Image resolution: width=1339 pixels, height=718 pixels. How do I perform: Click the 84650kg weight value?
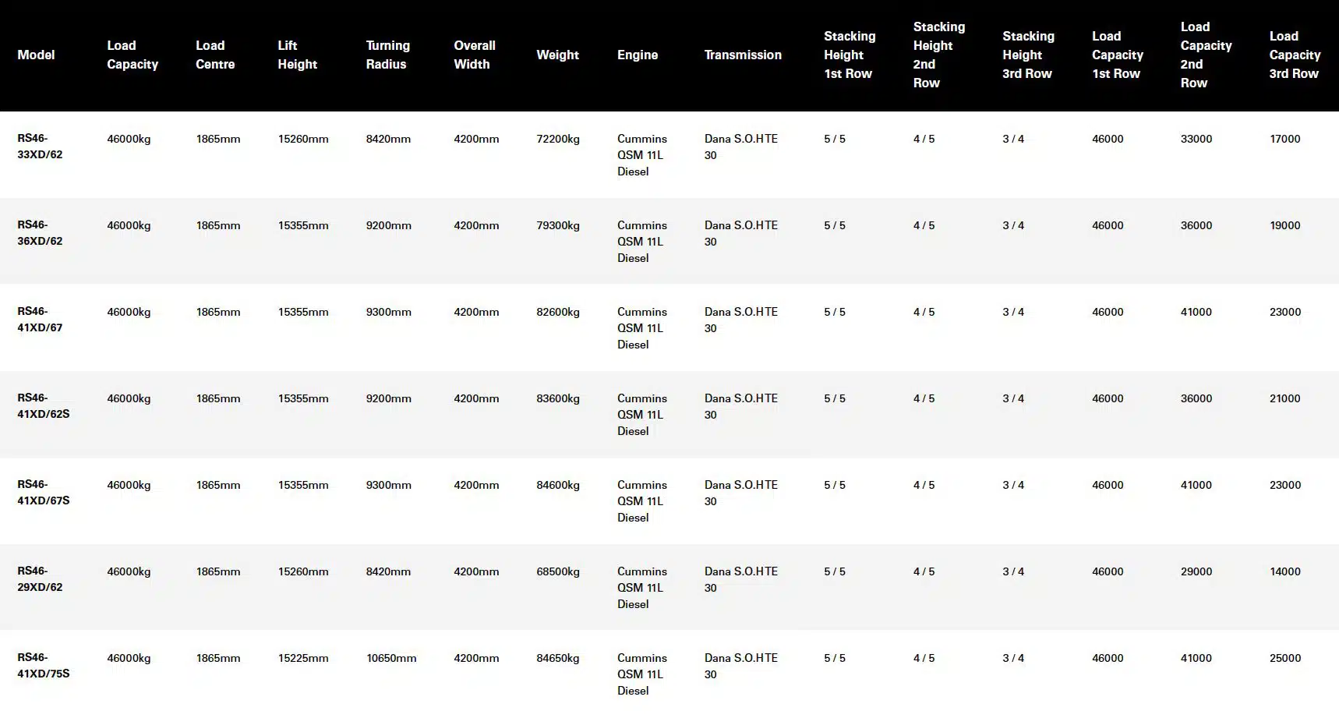tap(558, 658)
